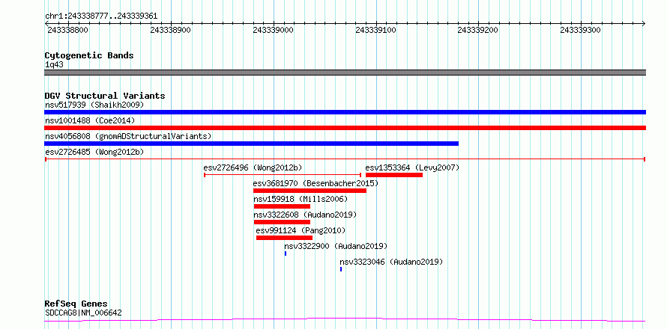Select the esv1353364 (Levy2007) red bar
This screenshot has width=667, height=329.
pyautogui.click(x=394, y=175)
